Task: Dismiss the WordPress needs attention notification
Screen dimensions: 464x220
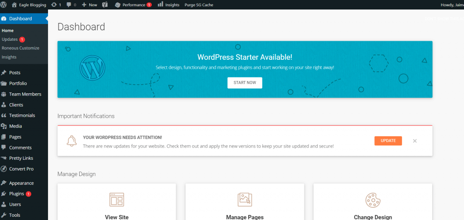Action: click(415, 141)
